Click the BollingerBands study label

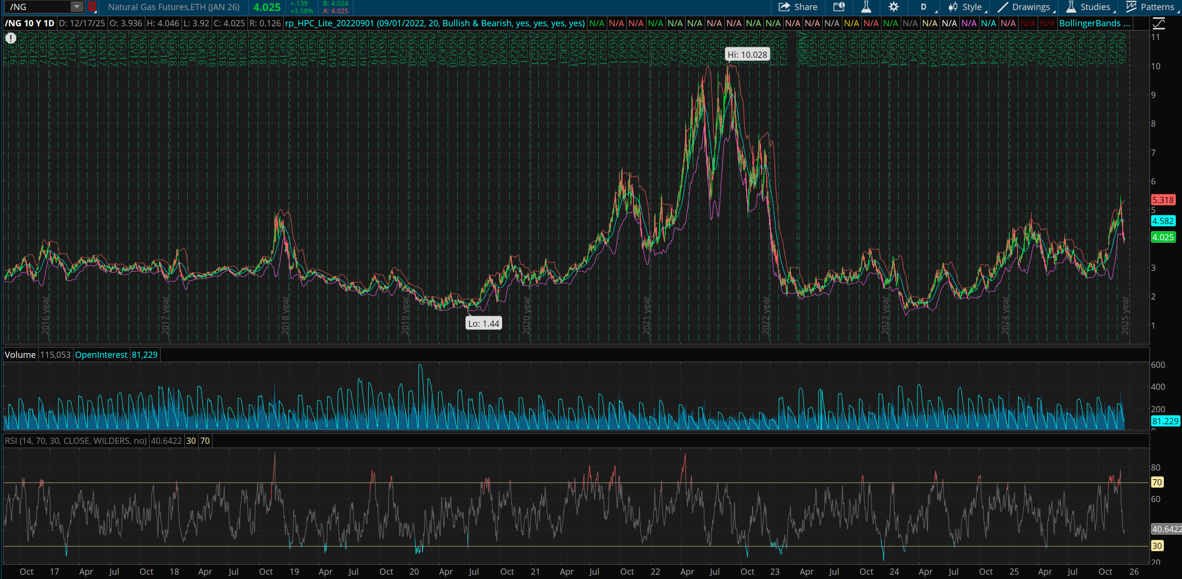point(1094,23)
